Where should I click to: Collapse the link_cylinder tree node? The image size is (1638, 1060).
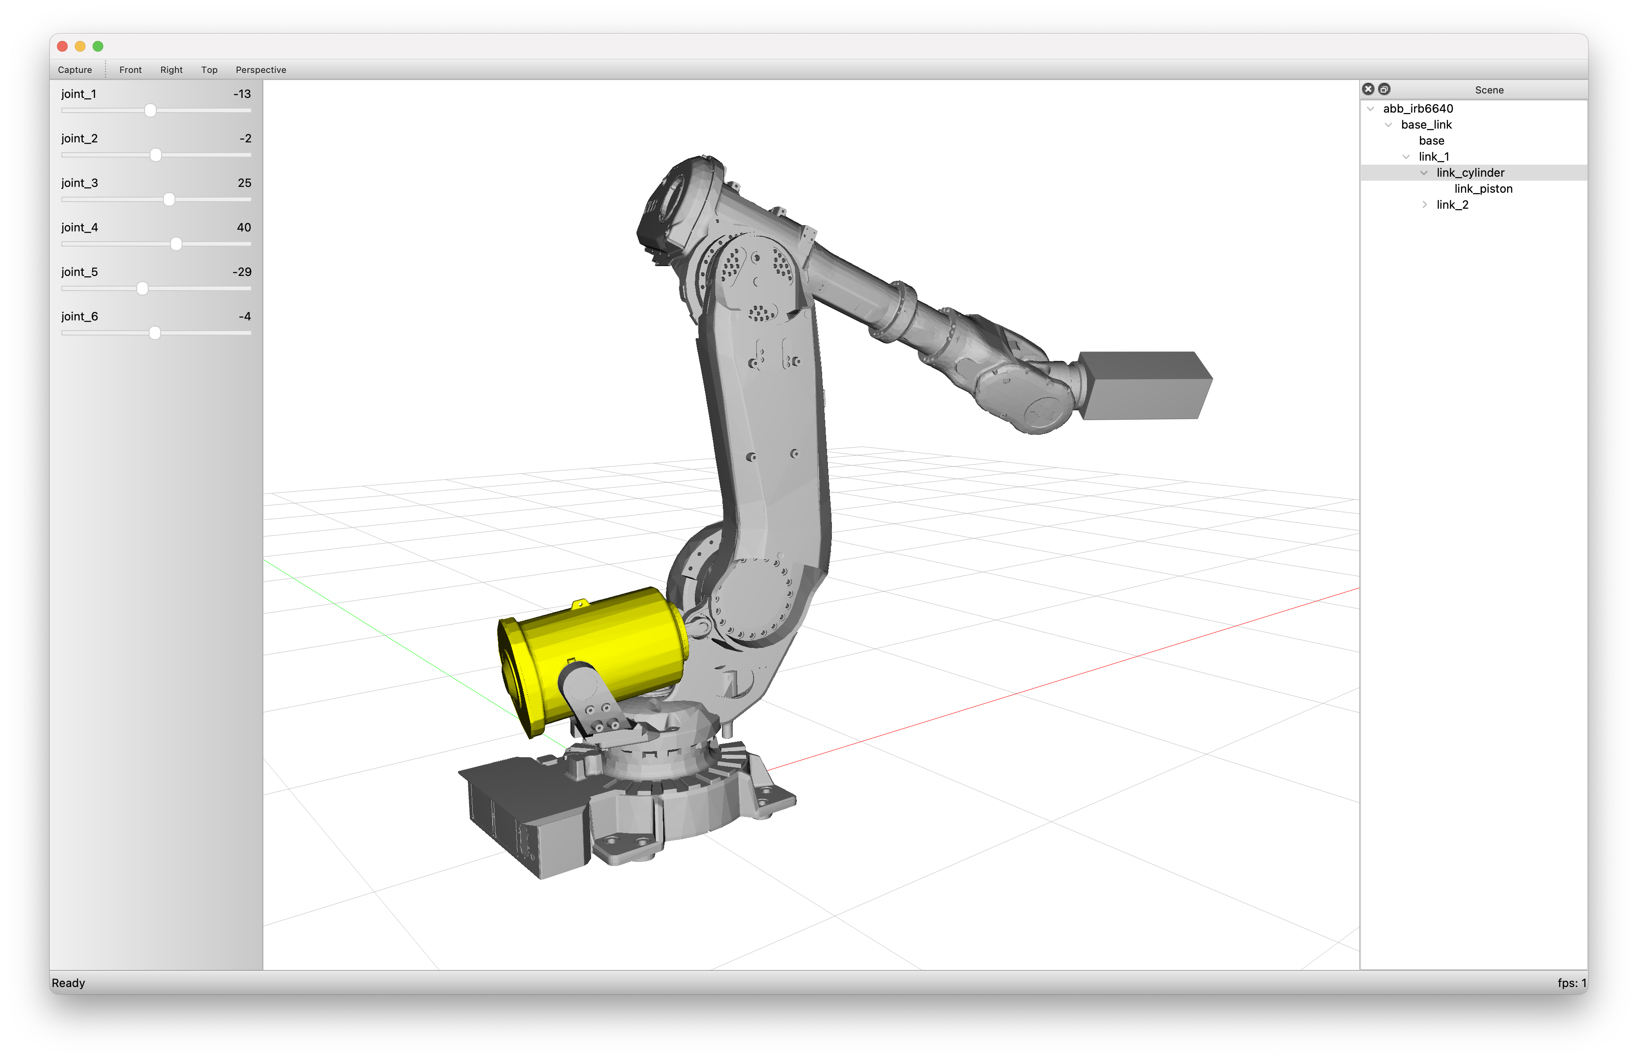(x=1424, y=173)
